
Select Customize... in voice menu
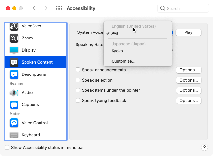pyautogui.click(x=123, y=61)
